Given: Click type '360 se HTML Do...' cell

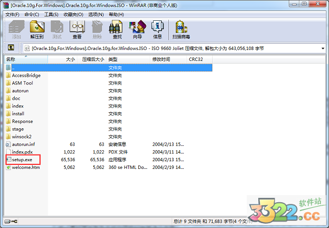Looking at the screenshot, I should 128,167.
